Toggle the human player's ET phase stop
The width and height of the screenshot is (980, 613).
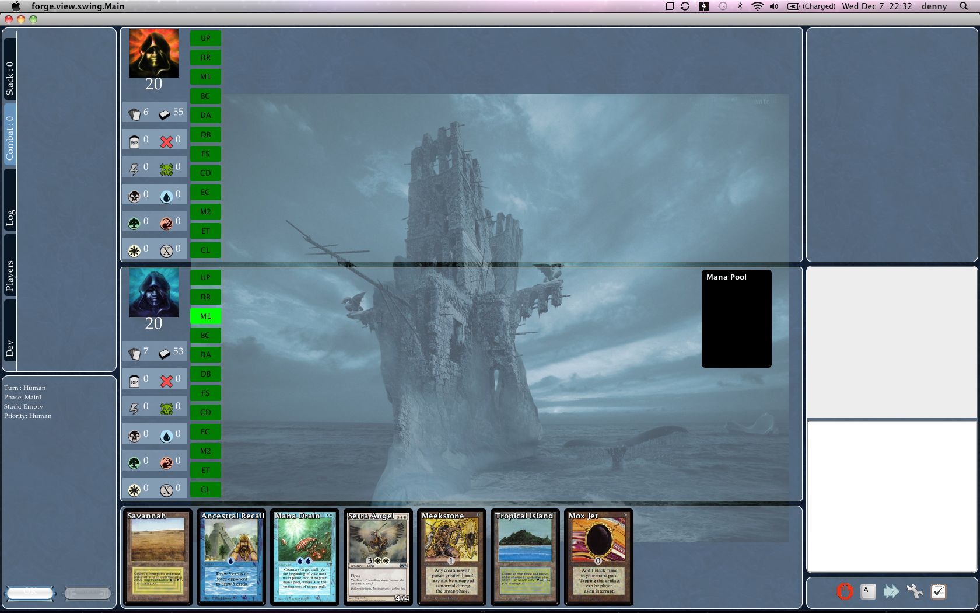coord(205,470)
